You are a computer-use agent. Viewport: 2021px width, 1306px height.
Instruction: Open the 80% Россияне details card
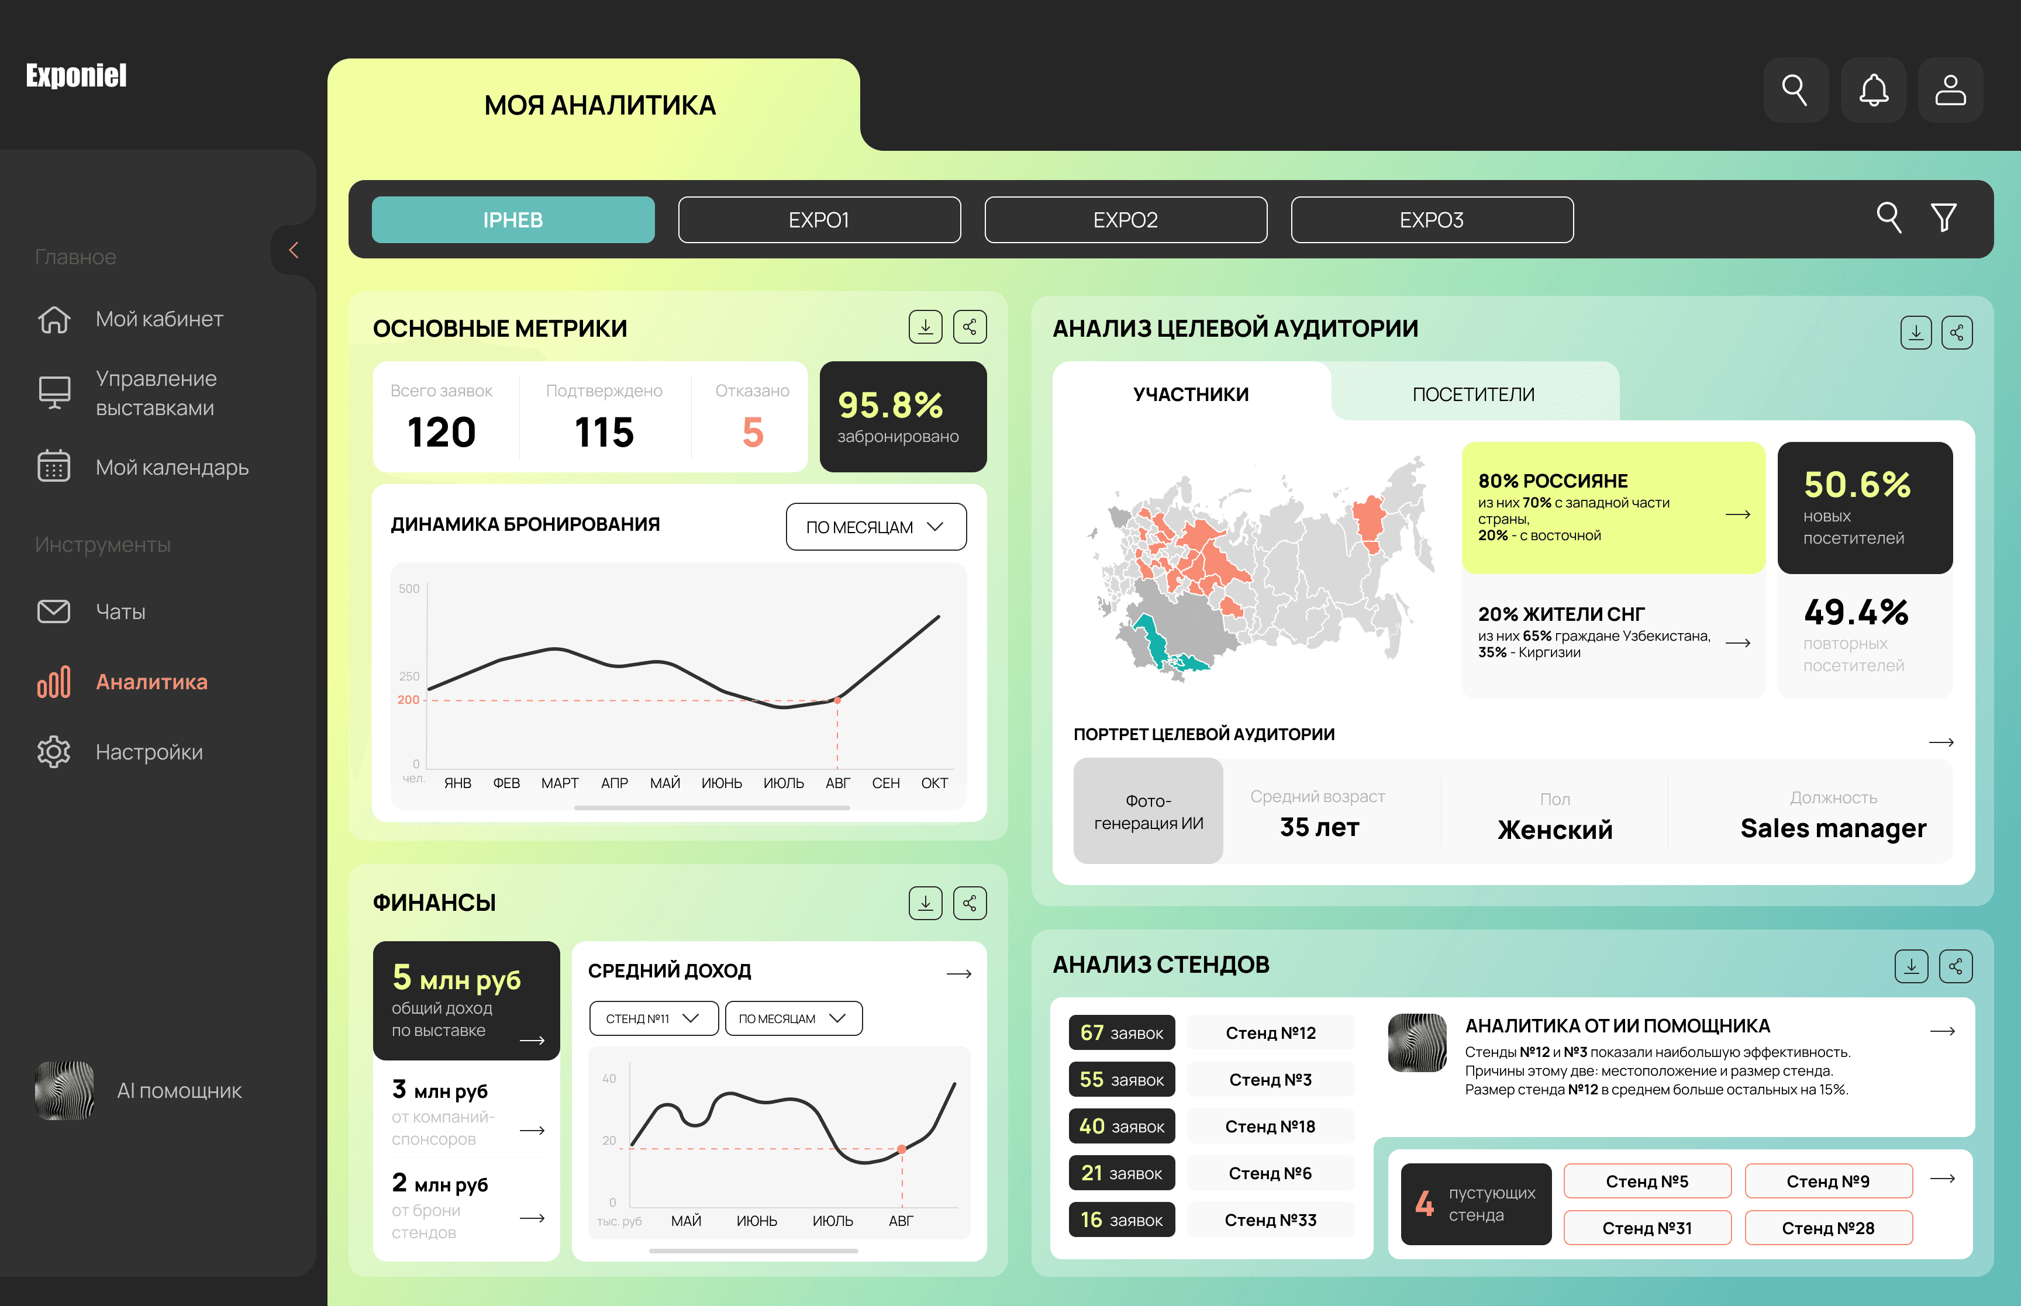click(x=1612, y=508)
